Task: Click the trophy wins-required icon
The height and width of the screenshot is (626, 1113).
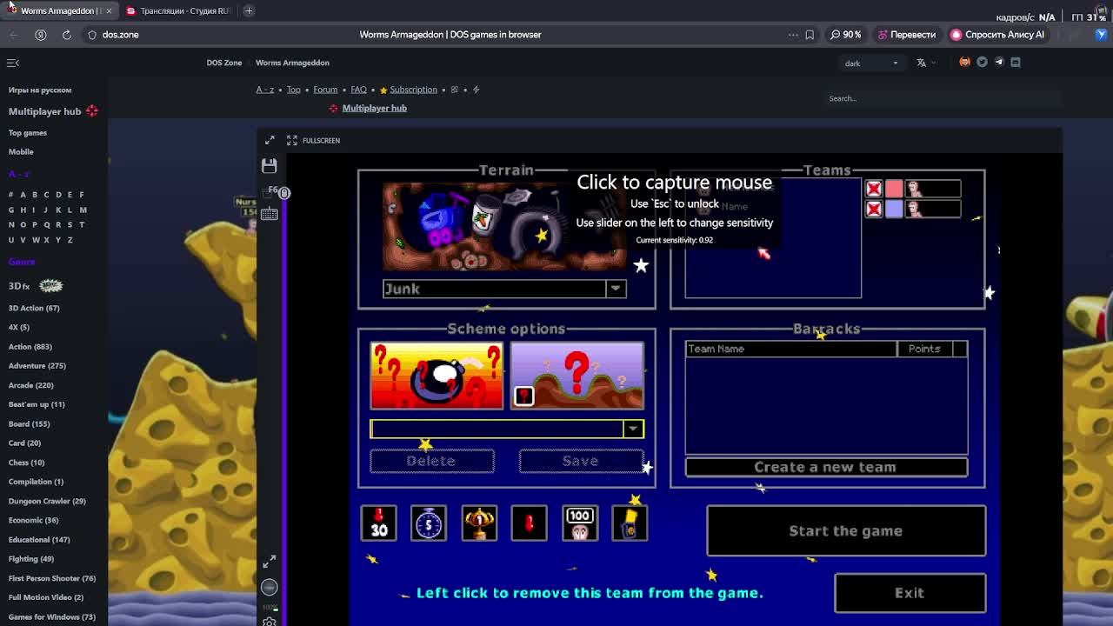Action: point(479,523)
